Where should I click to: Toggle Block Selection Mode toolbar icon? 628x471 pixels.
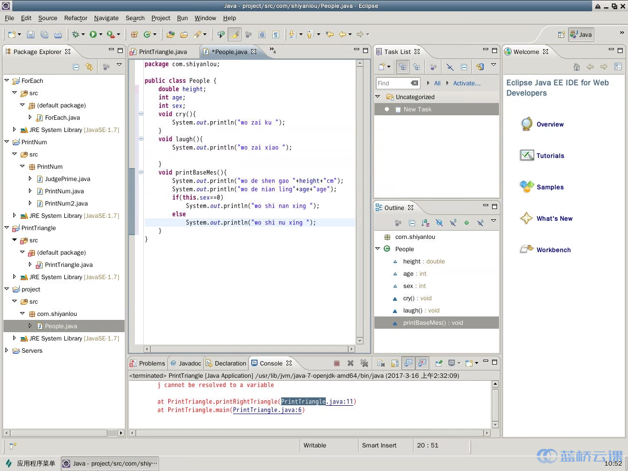point(262,34)
